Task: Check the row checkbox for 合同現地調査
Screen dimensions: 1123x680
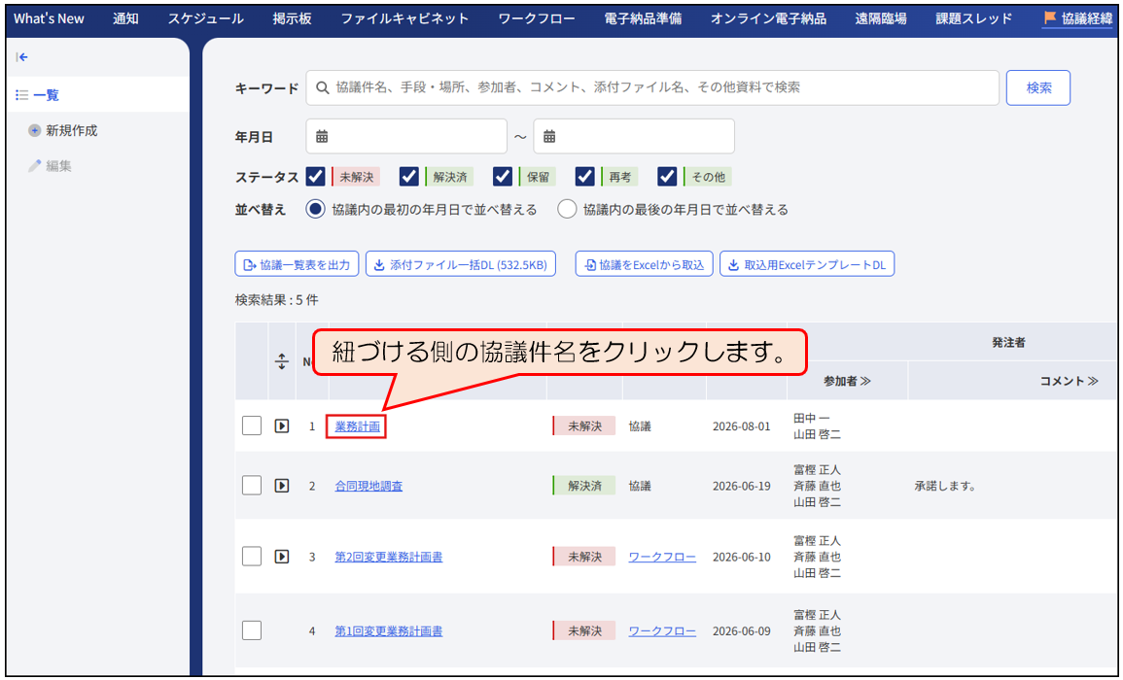Action: 252,486
